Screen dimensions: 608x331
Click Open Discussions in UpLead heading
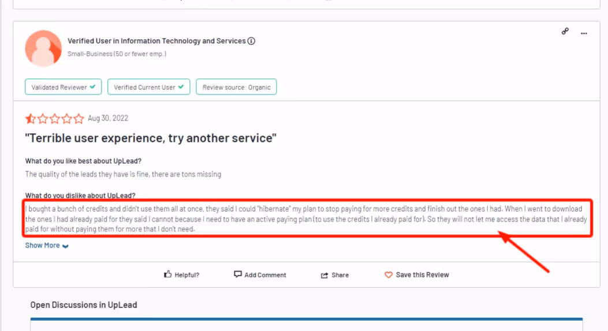click(84, 304)
